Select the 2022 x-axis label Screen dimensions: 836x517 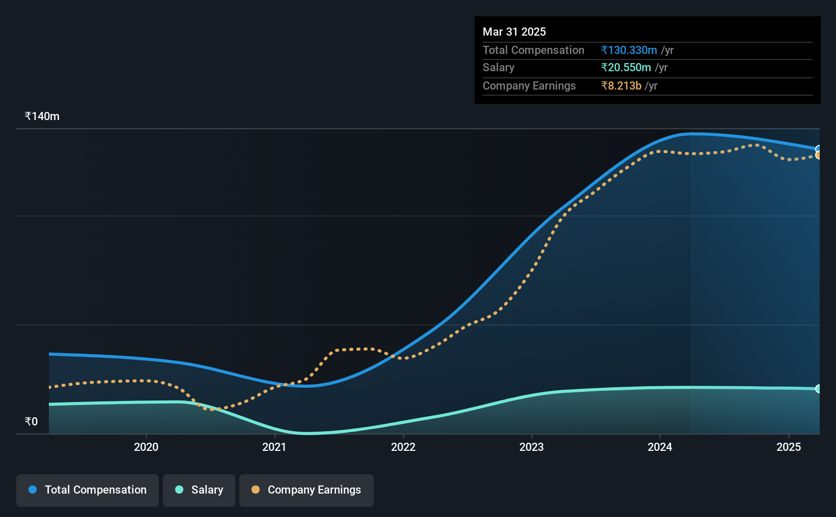click(x=403, y=447)
